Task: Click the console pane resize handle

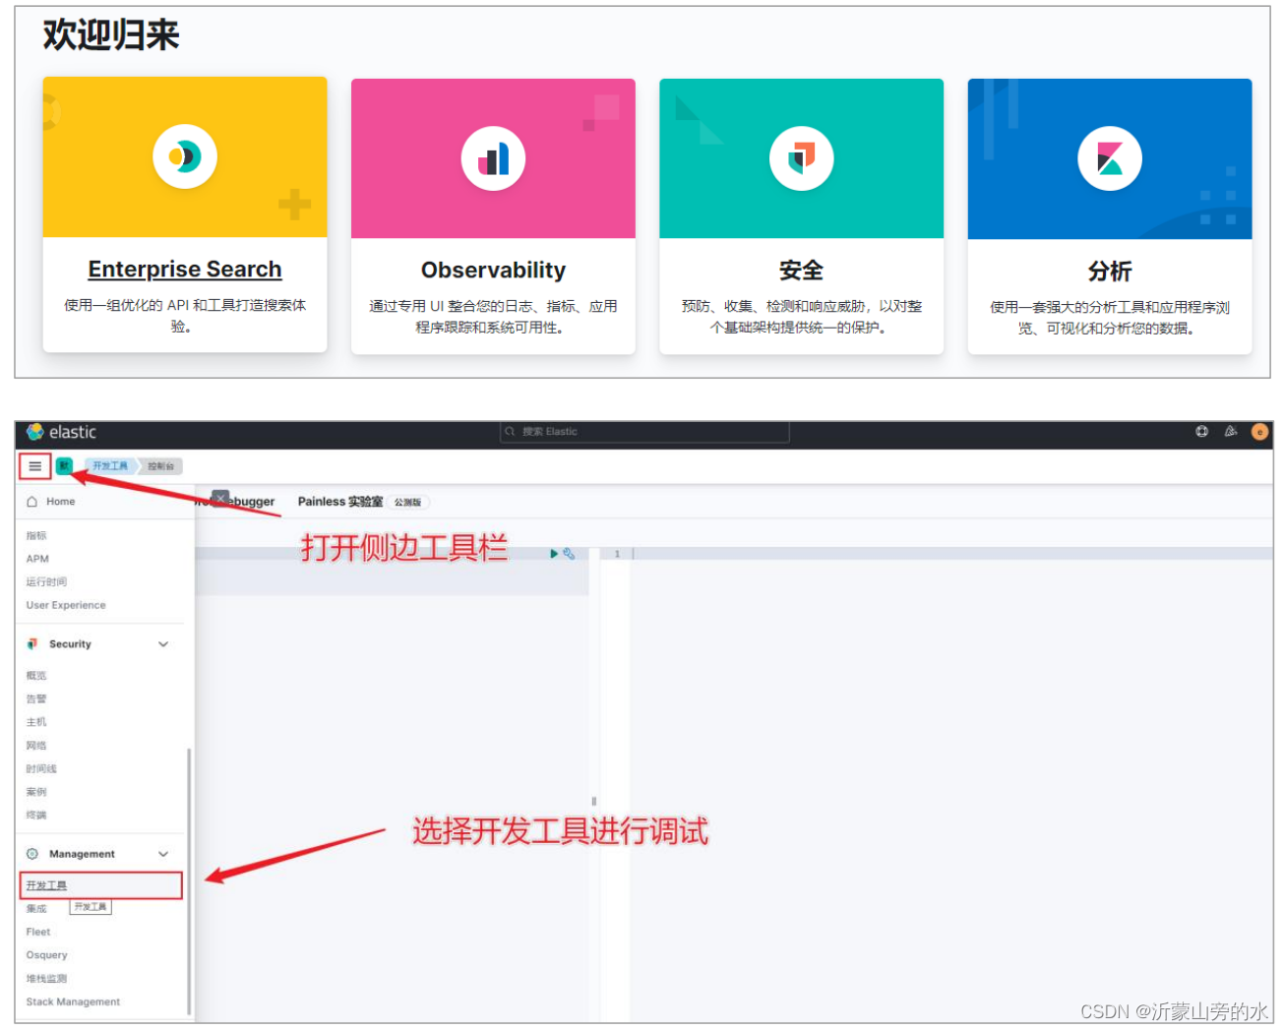Action: 593,802
